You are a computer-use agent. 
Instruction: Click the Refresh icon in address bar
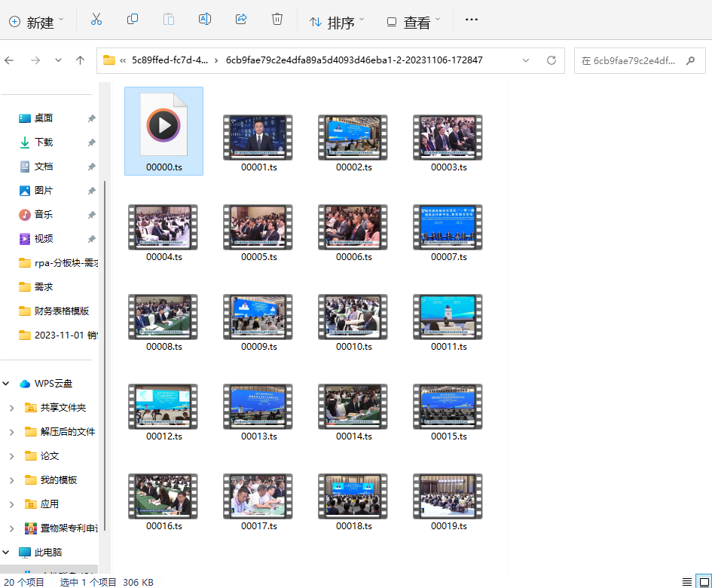click(x=551, y=60)
